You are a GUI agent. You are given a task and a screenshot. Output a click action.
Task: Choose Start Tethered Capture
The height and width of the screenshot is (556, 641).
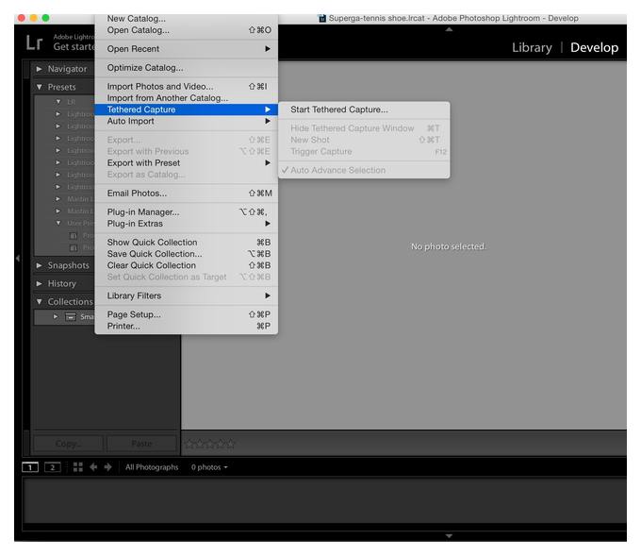coord(364,110)
